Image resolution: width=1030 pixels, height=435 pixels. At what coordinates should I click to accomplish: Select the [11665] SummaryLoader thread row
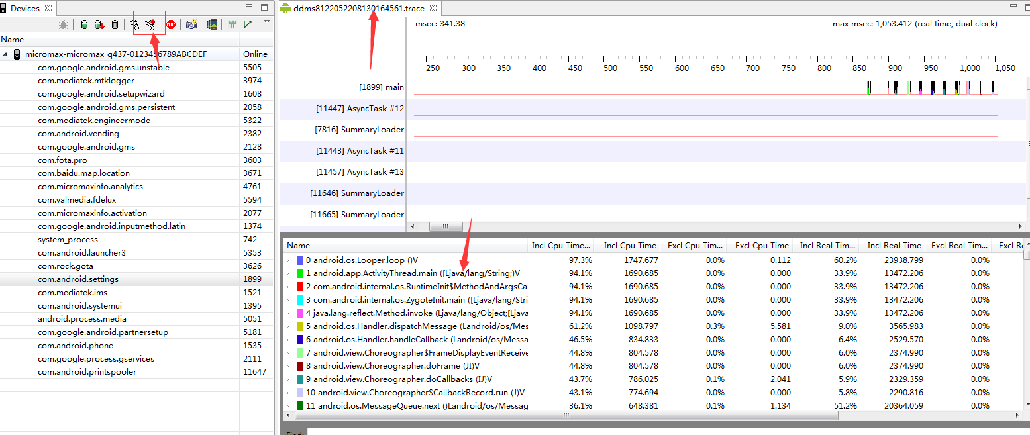point(343,214)
